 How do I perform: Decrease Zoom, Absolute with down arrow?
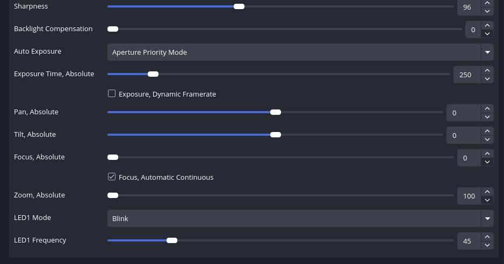coord(487,200)
